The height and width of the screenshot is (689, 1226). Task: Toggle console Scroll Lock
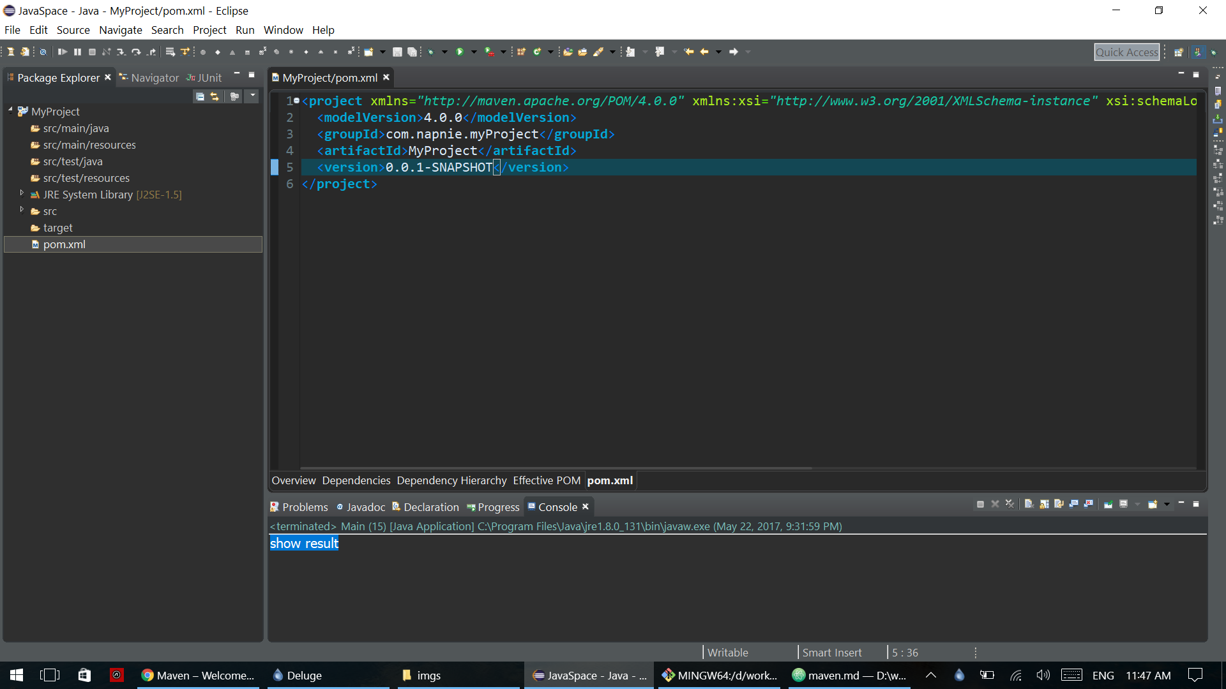(1044, 504)
